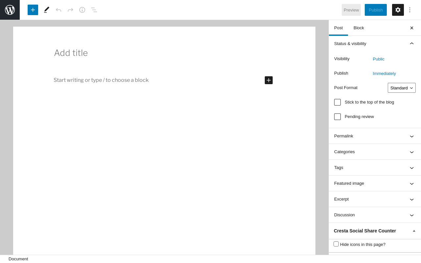Select the pencil Tools icon

[x=47, y=10]
